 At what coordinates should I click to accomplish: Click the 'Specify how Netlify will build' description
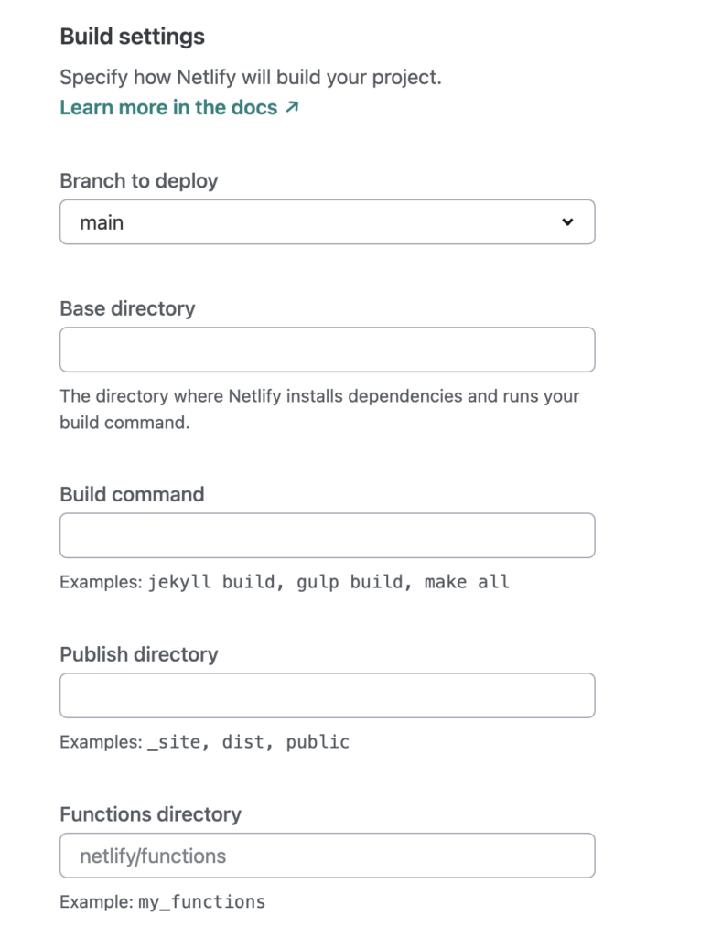tap(250, 78)
